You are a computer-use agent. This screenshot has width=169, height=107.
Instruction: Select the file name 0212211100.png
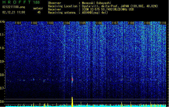click(x=14, y=7)
